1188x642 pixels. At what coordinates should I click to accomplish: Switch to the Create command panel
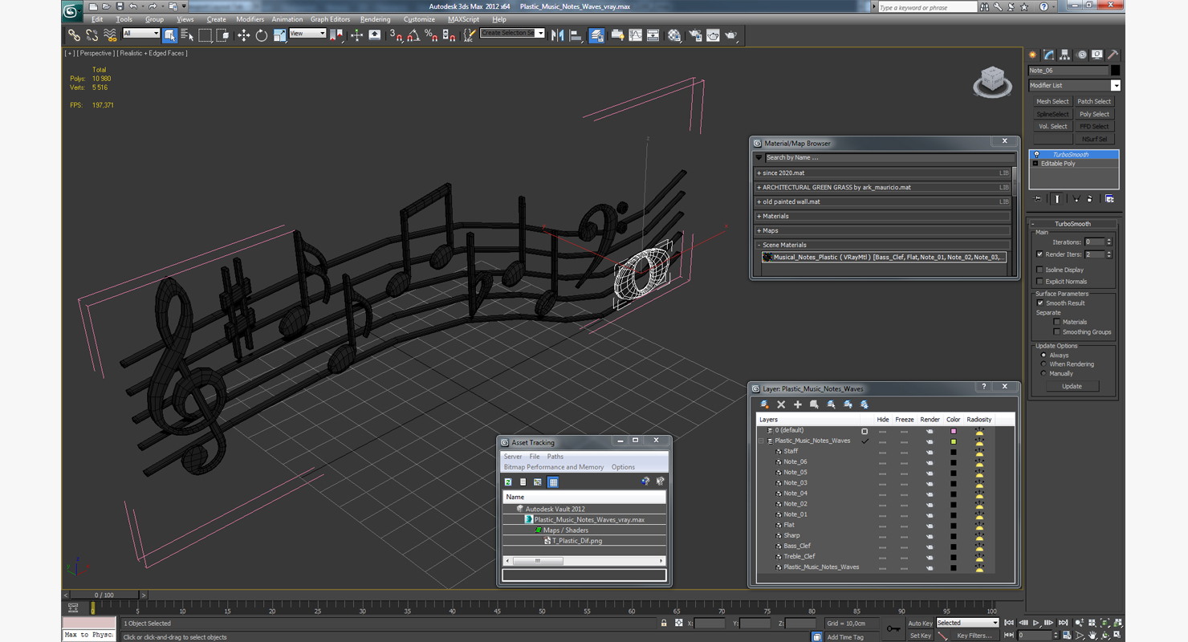pos(1033,55)
